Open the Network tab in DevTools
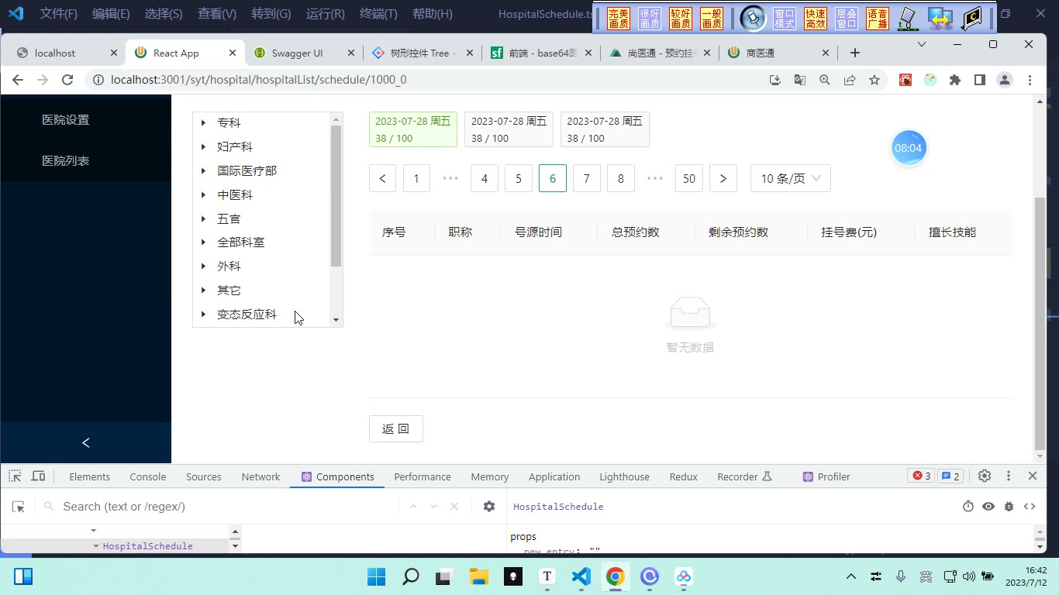The height and width of the screenshot is (595, 1059). point(260,476)
